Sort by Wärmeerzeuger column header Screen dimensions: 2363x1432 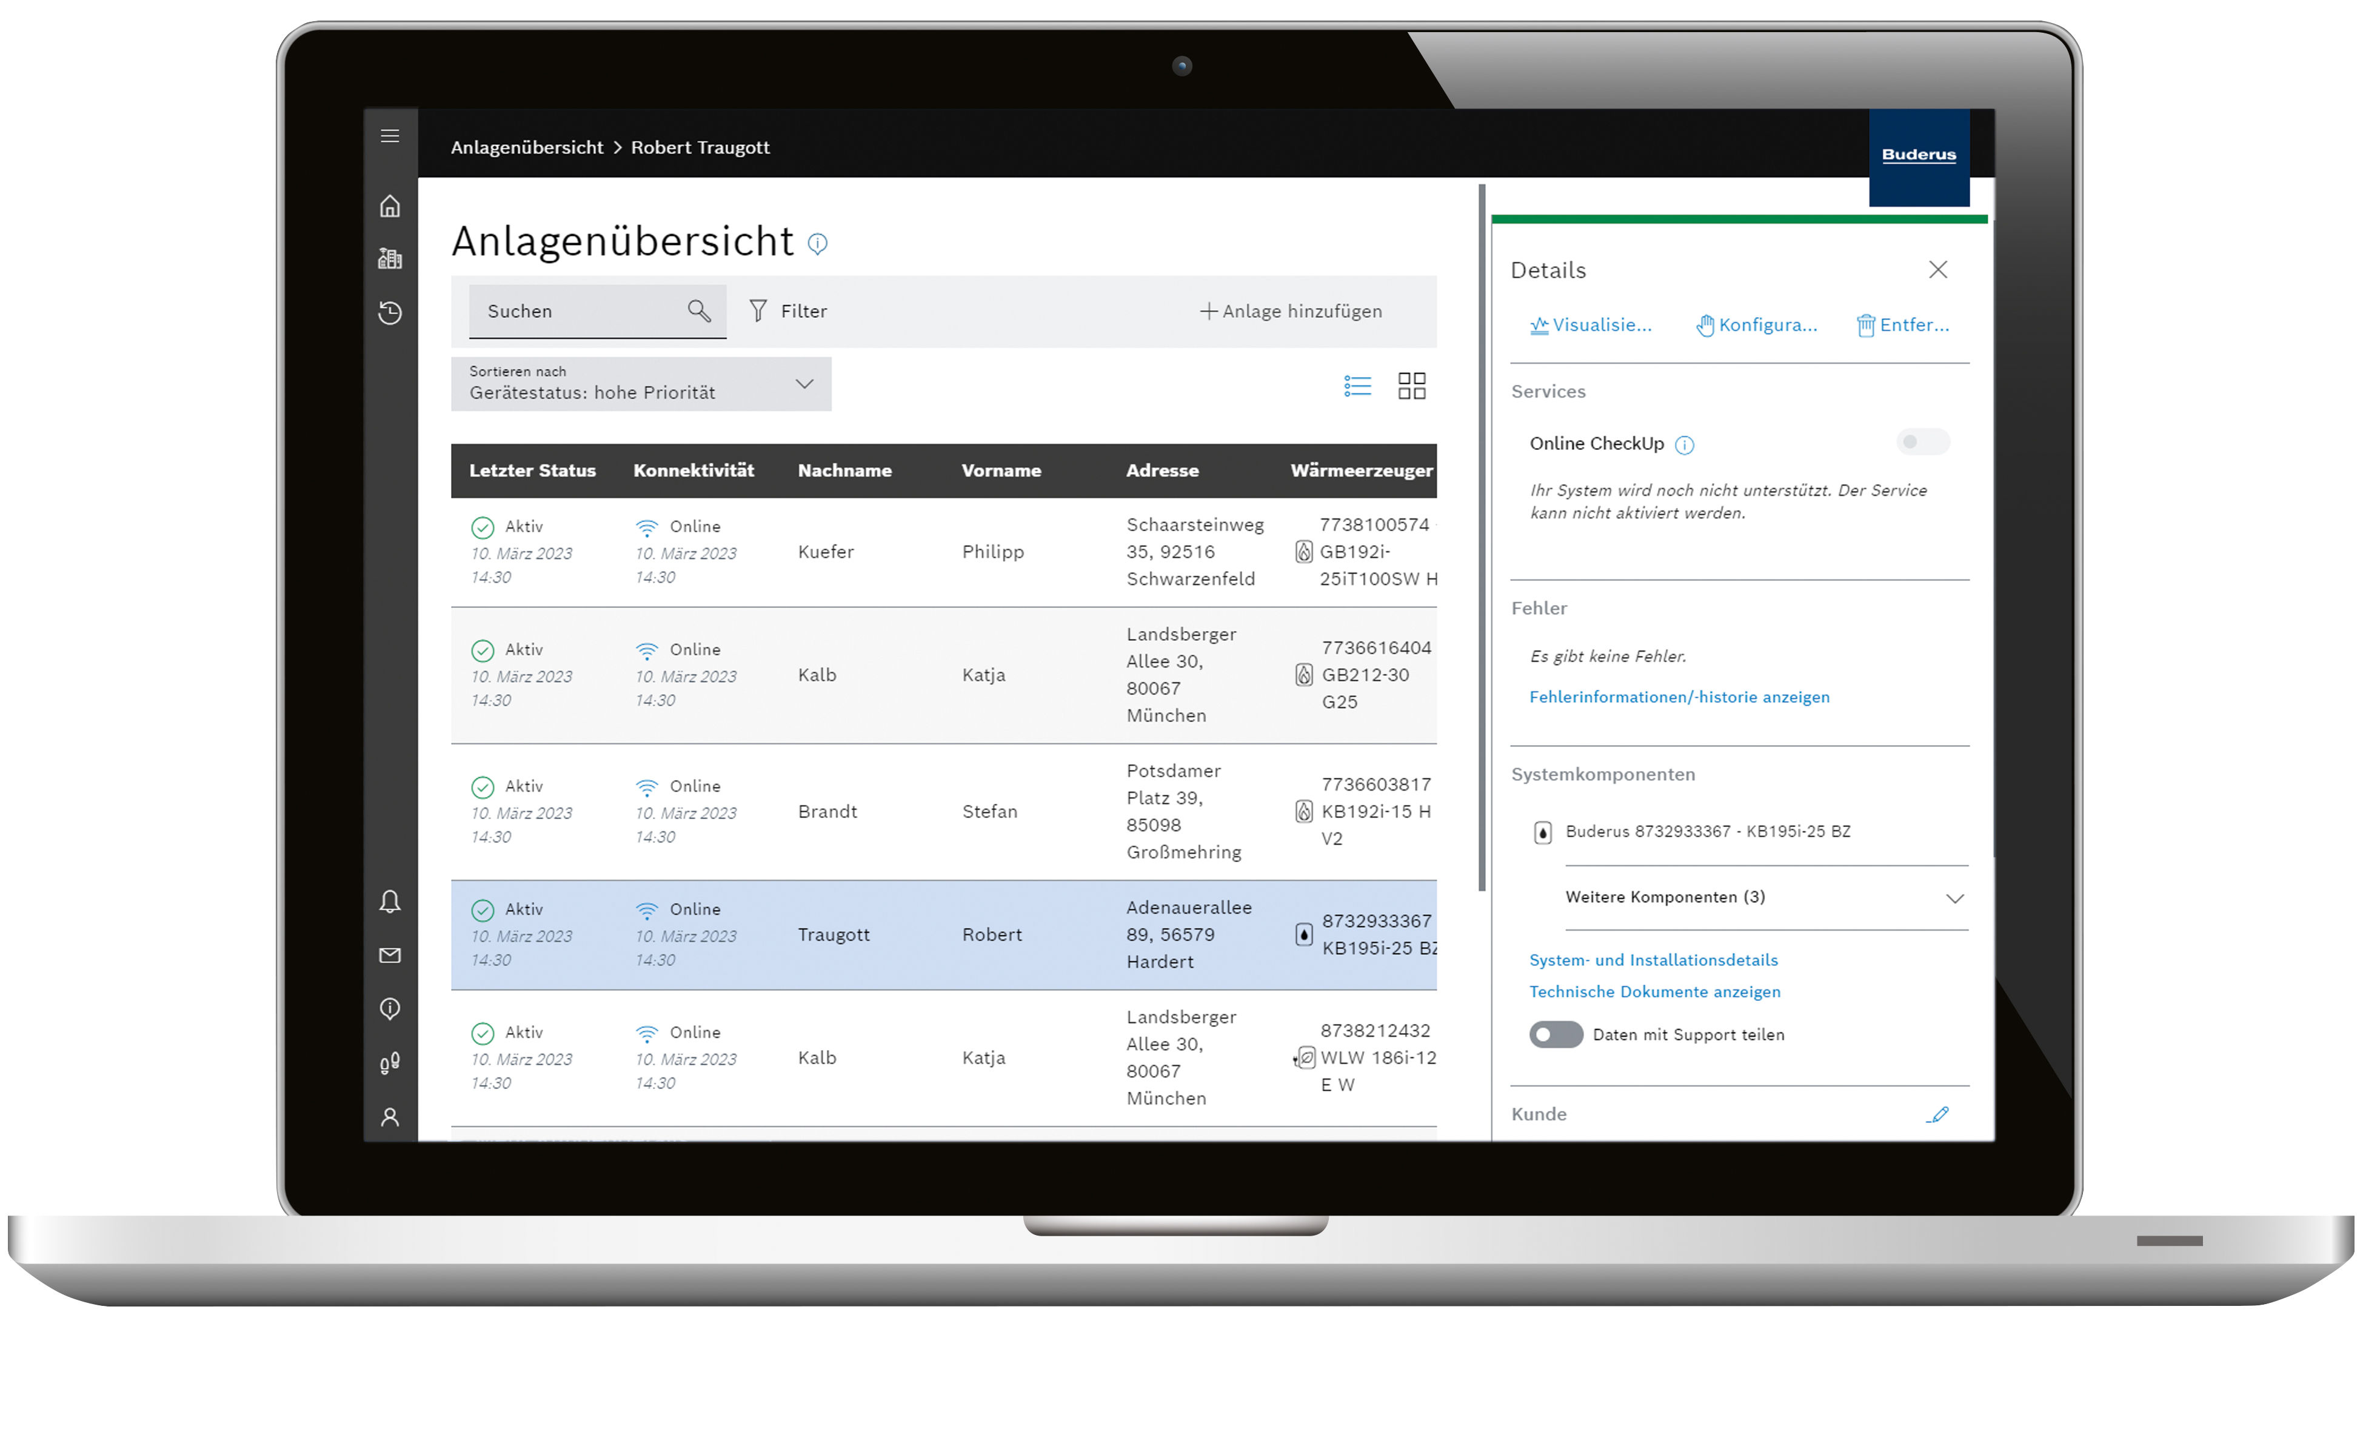[1361, 471]
